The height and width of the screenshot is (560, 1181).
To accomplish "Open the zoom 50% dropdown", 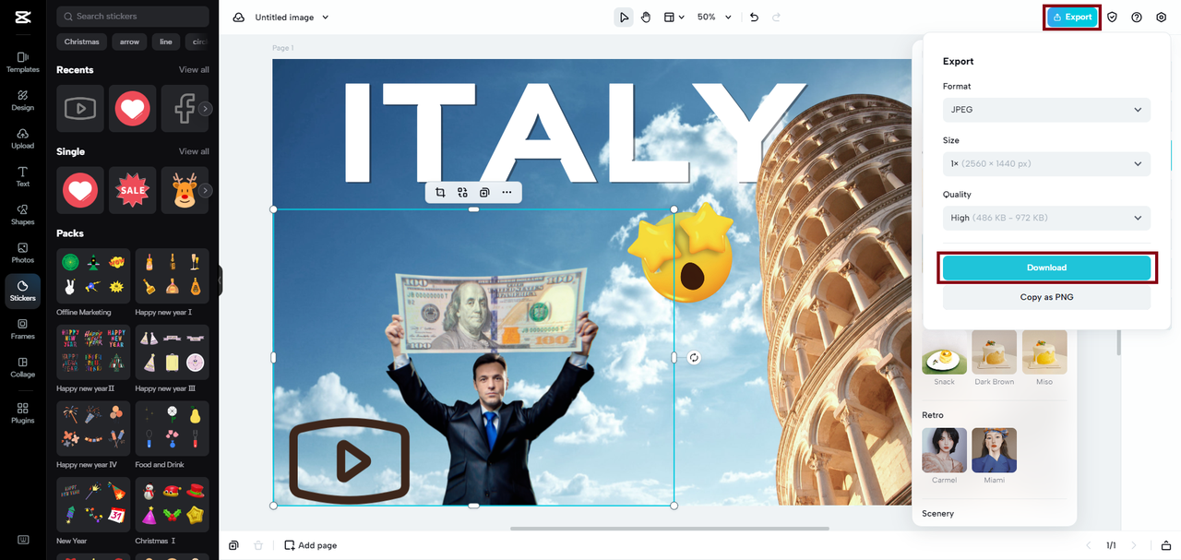I will (x=714, y=17).
